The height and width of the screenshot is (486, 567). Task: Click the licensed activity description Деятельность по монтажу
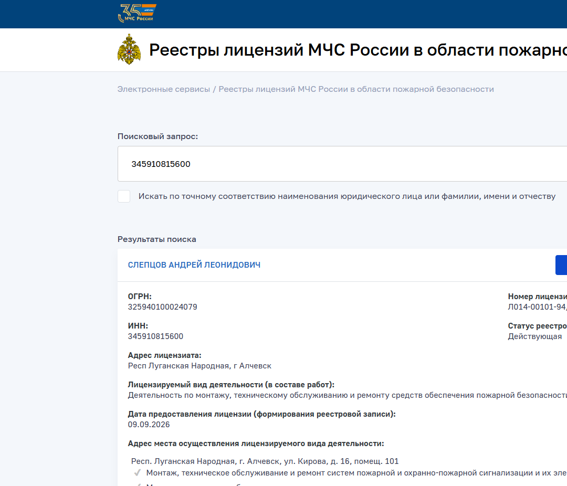tap(347, 395)
